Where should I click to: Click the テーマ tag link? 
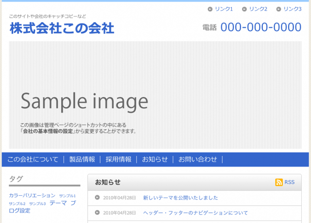(x=58, y=203)
